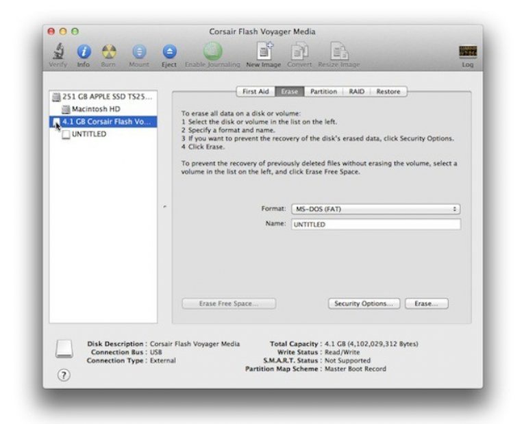Click the Master Boot Record text

point(355,369)
